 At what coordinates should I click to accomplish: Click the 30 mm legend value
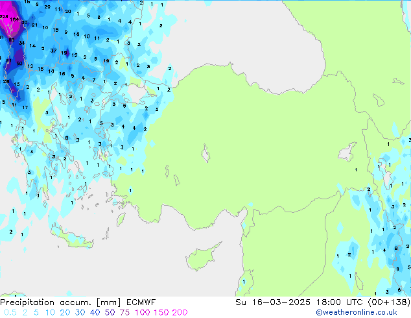(80, 313)
